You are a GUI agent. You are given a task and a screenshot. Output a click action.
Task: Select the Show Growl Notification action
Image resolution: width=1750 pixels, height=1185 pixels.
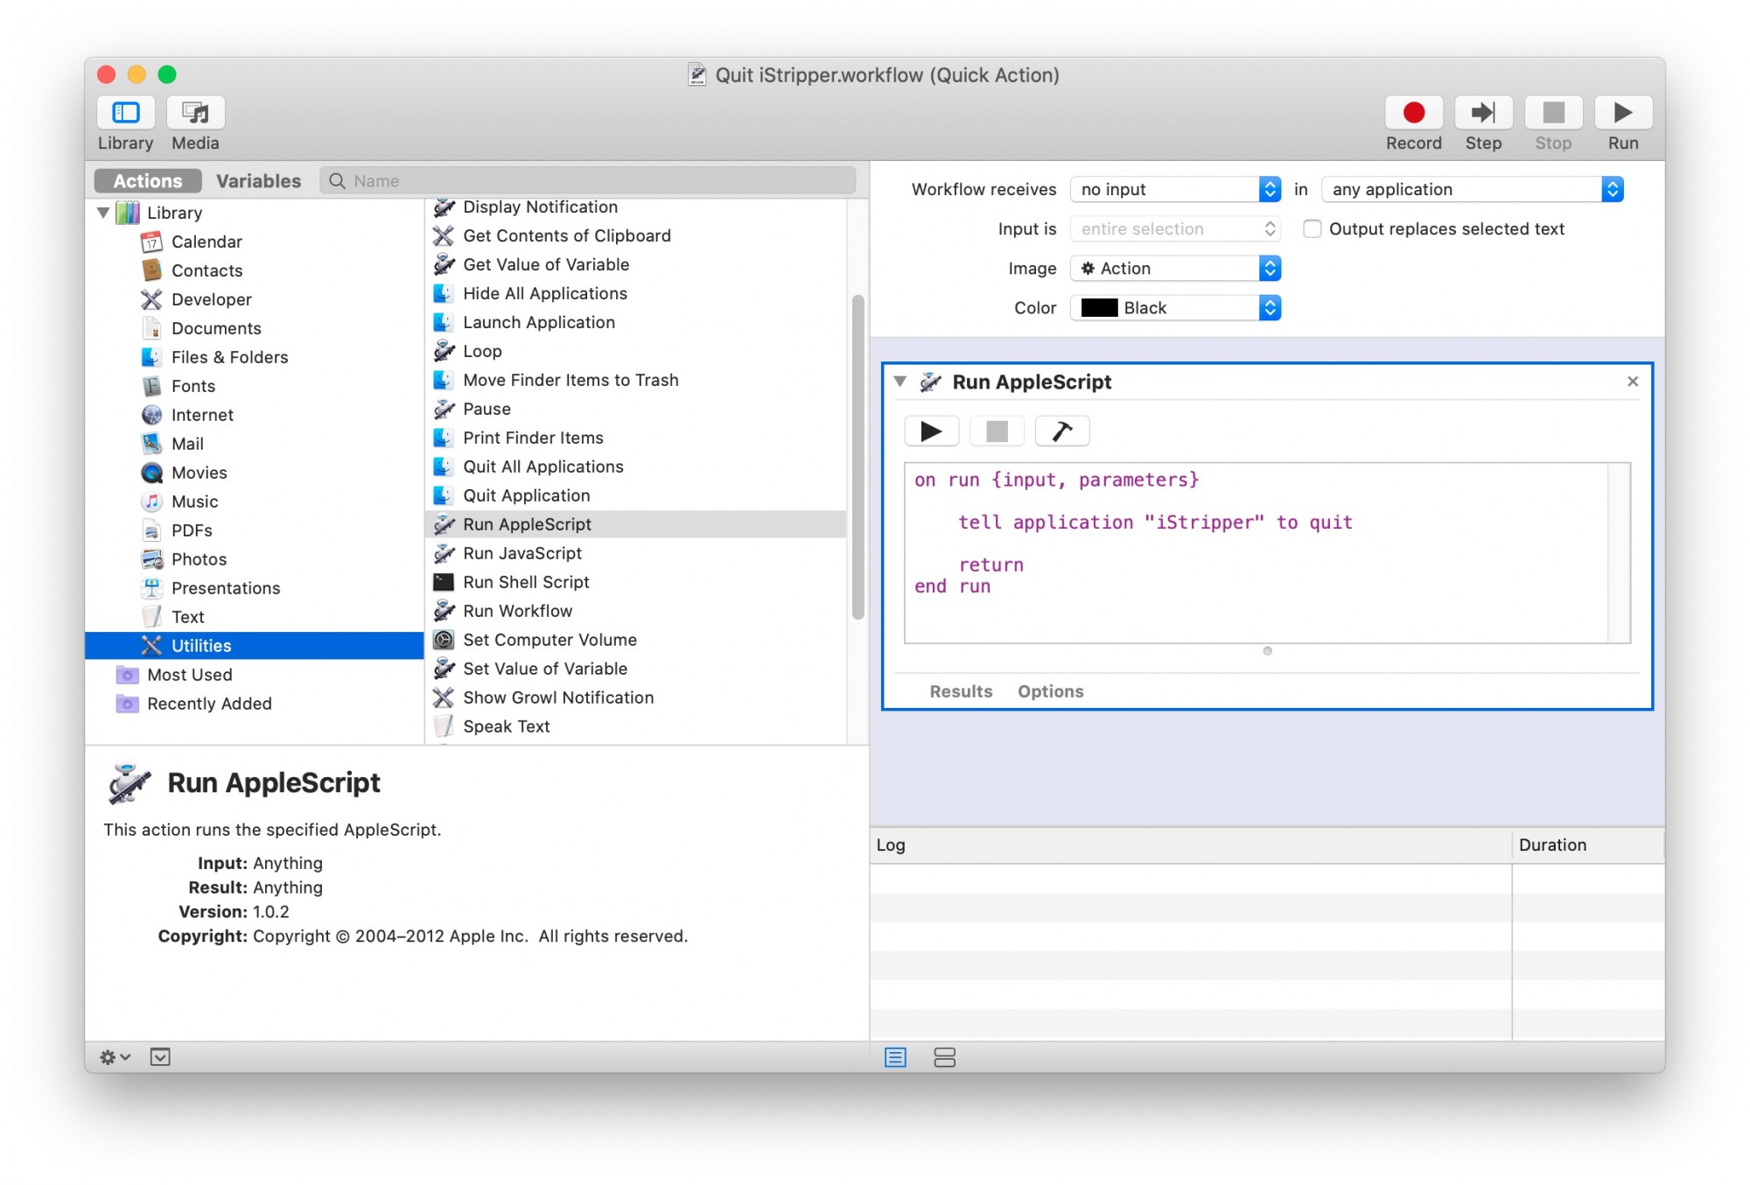557,698
